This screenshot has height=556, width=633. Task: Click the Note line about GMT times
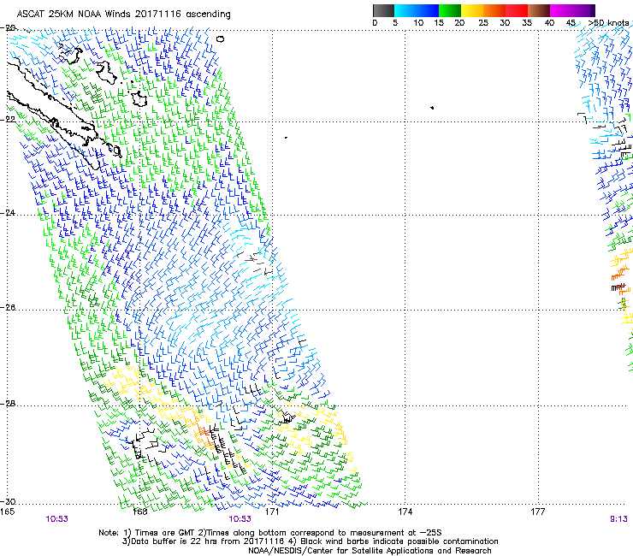coord(270,533)
